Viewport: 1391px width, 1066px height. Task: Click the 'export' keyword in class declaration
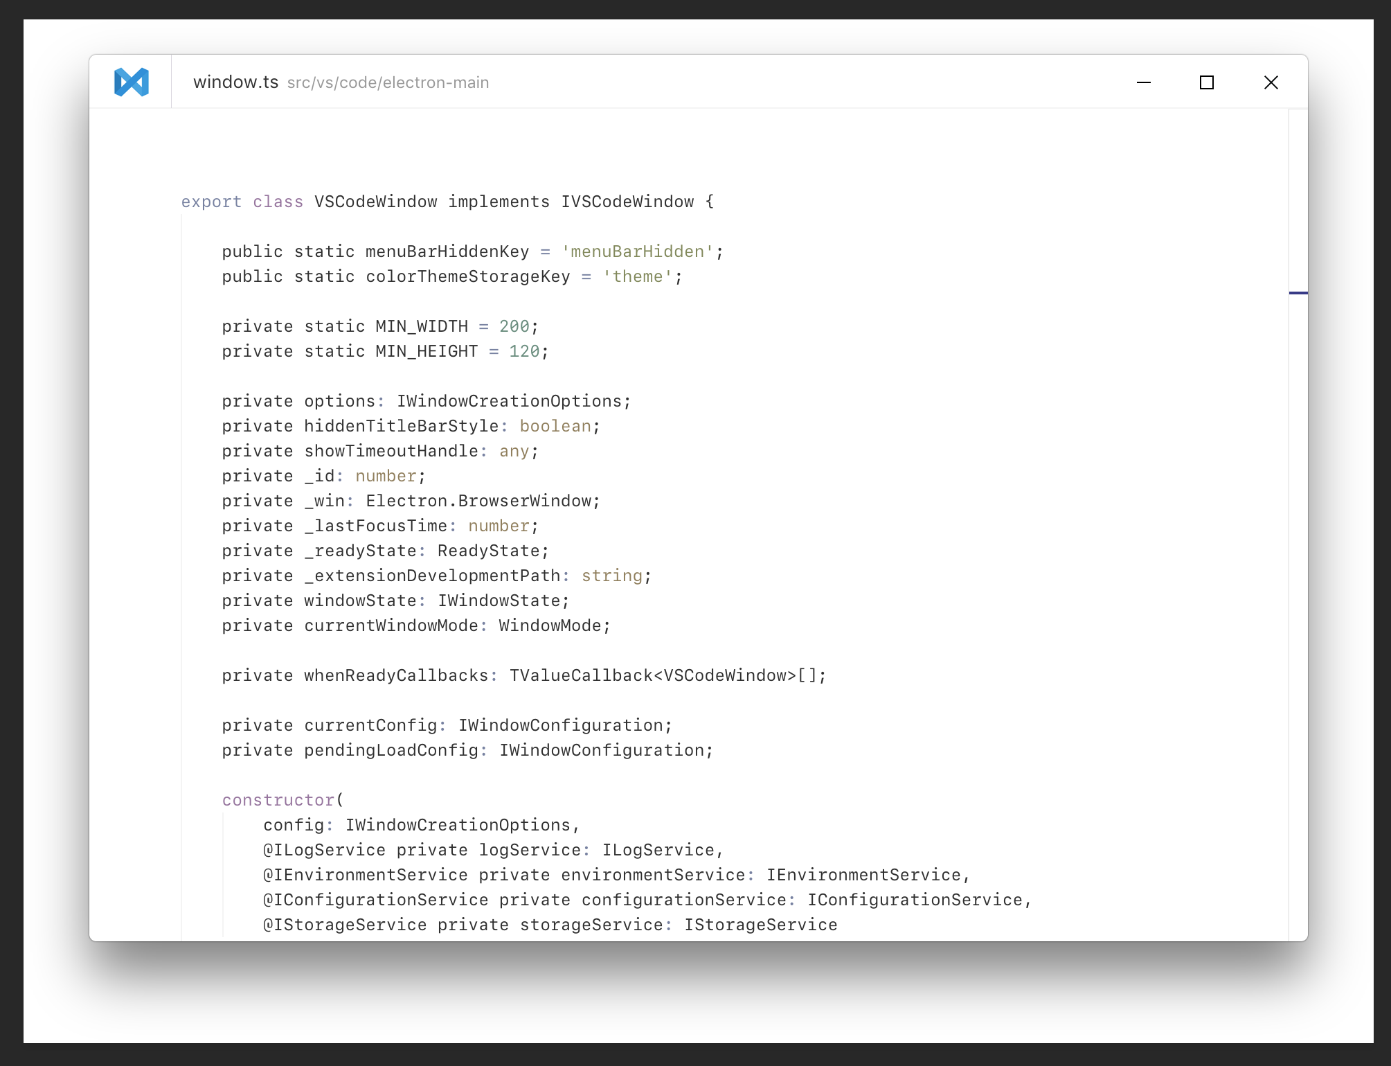211,202
